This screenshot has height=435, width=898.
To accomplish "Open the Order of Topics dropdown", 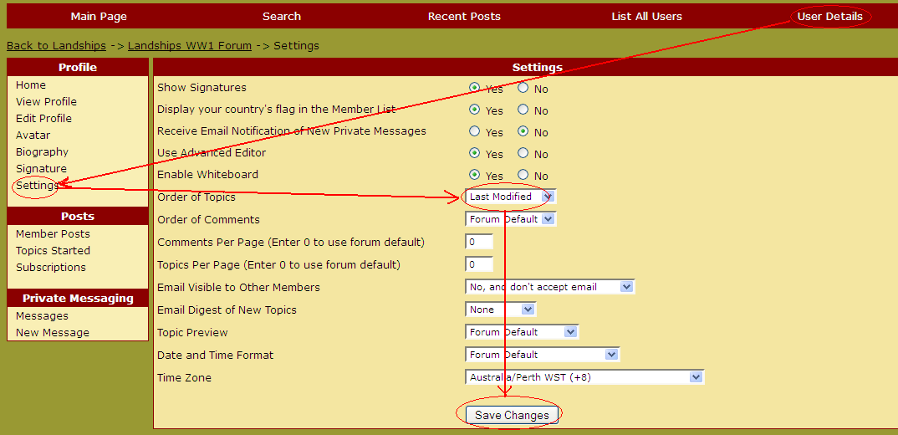I will (510, 197).
